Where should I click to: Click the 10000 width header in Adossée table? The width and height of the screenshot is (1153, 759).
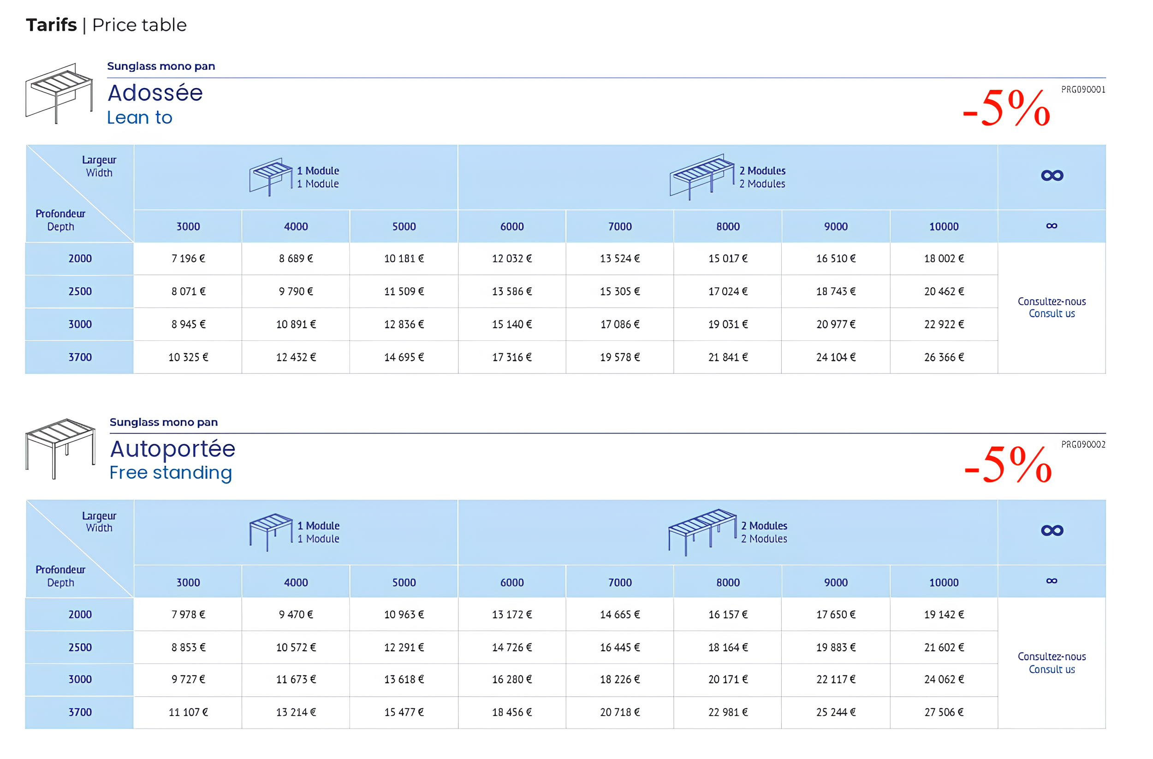tap(944, 227)
